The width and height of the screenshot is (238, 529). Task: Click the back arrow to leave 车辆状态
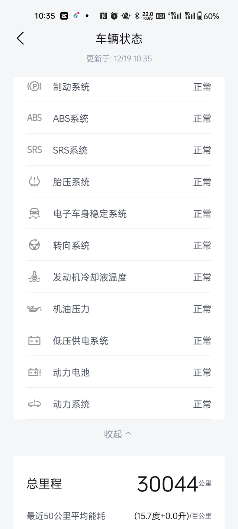point(20,38)
